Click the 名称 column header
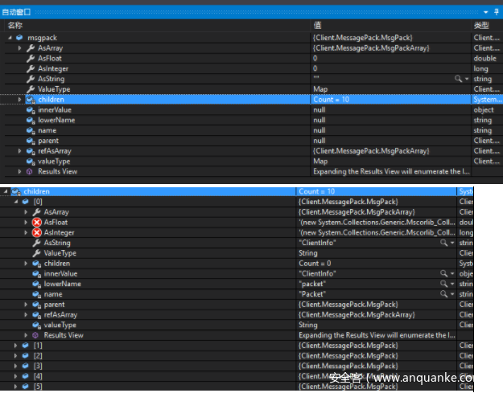 [15, 26]
